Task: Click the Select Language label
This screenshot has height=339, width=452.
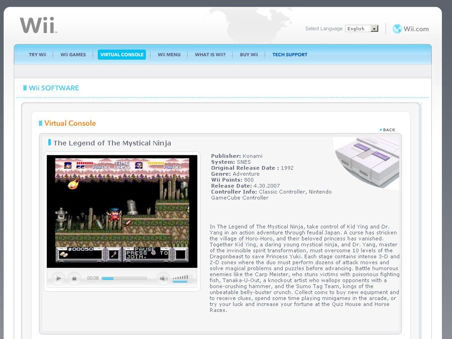Action: [x=324, y=29]
